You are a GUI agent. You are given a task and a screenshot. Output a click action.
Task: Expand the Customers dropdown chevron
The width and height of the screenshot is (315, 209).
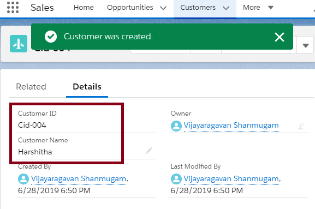[x=226, y=8]
